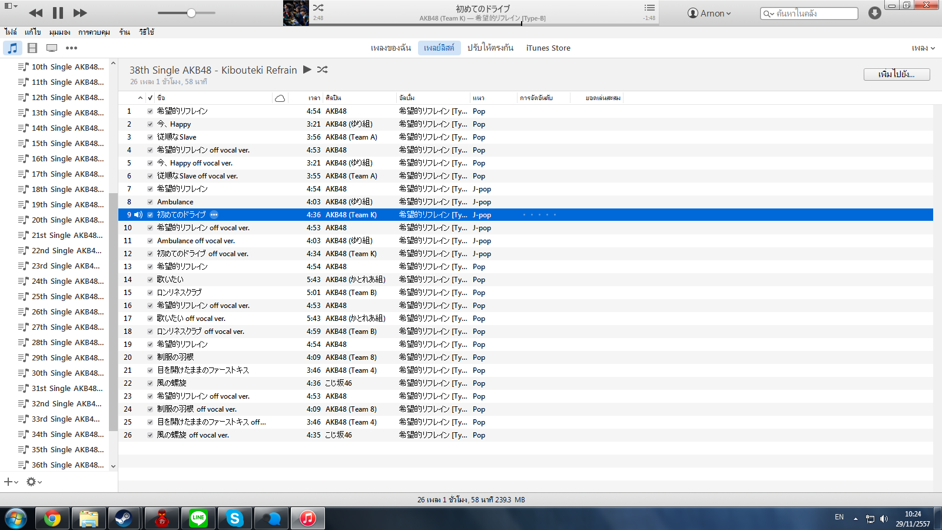Switch to the TV Shows library icon
Viewport: 942px width, 530px height.
(52, 48)
